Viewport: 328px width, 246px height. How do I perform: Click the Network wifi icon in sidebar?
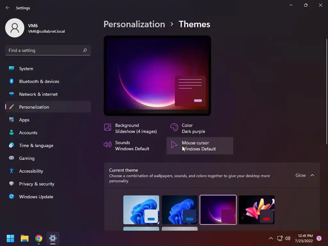coord(12,94)
